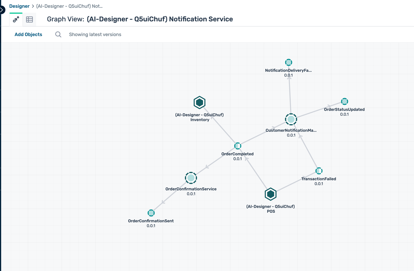Switch to the graph view tab icon
This screenshot has width=414, height=271.
tap(16, 19)
